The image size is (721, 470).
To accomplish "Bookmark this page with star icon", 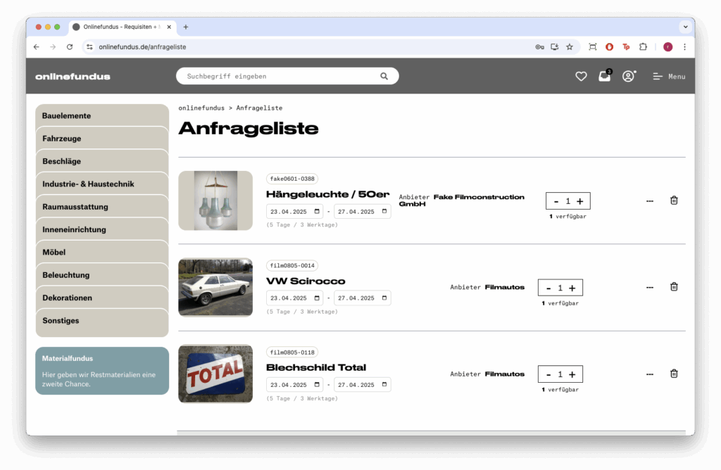I will [x=570, y=46].
